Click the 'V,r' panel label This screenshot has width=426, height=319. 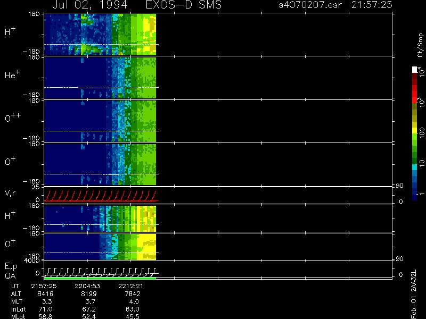tap(10, 193)
